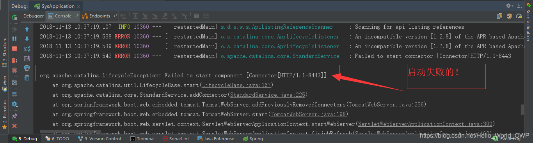Image resolution: width=533 pixels, height=143 pixels.
Task: Clear all console output
Action: click(27, 78)
